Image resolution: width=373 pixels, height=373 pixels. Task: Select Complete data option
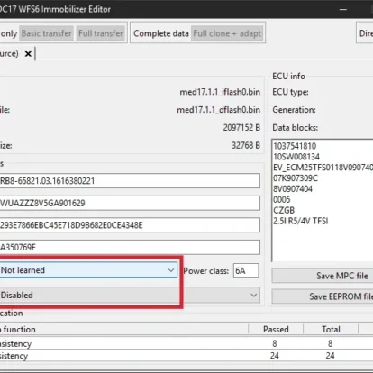161,33
